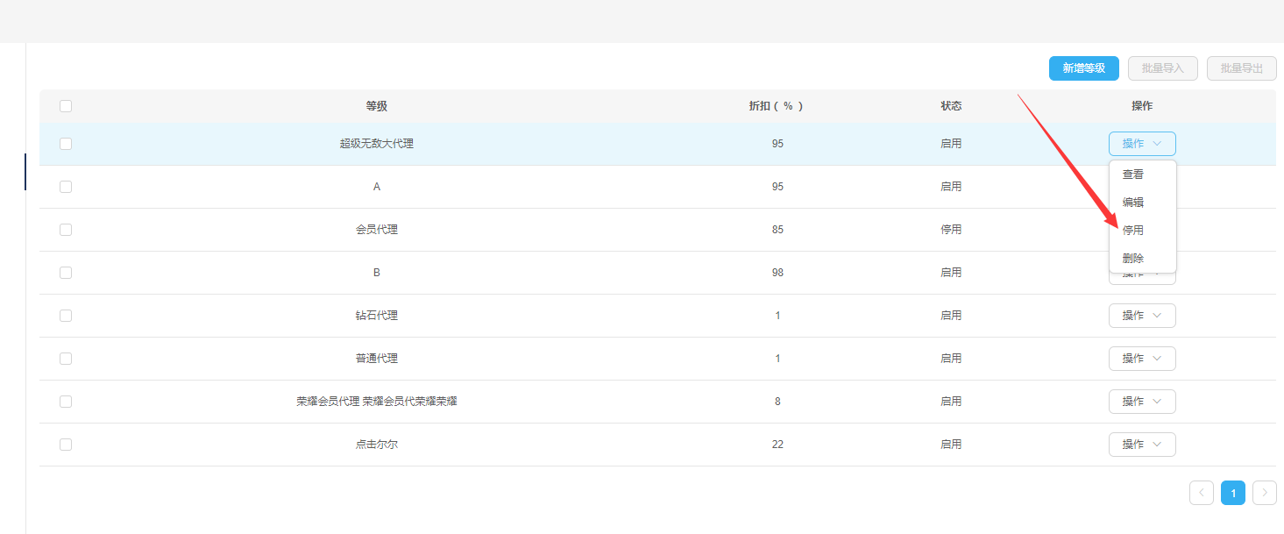This screenshot has height=534, width=1284.
Task: Choose 删除 from the action menu
Action: pyautogui.click(x=1132, y=259)
